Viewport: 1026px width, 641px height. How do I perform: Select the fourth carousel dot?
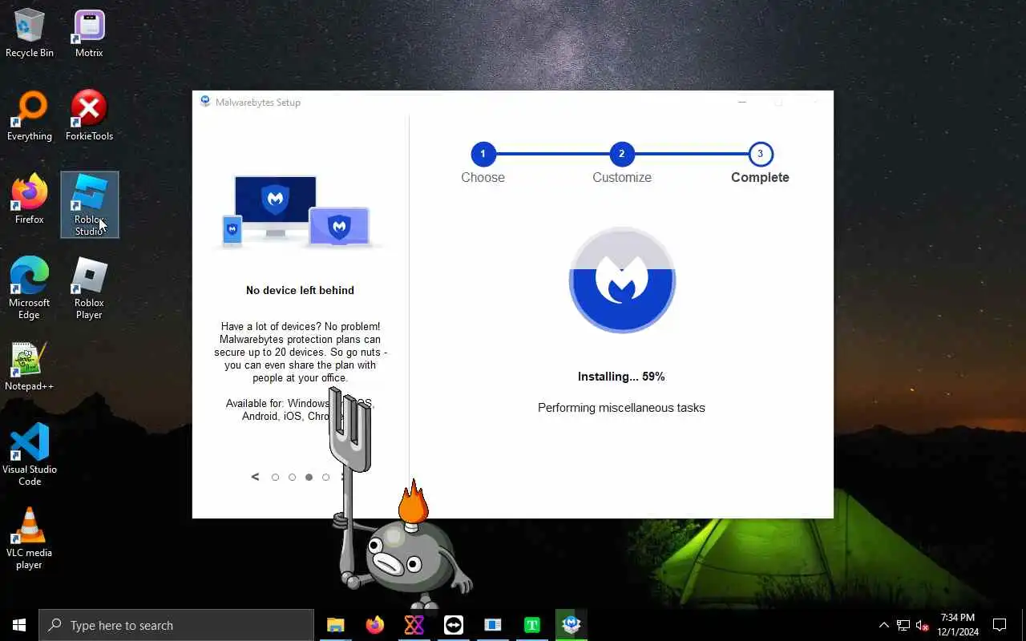pos(325,477)
